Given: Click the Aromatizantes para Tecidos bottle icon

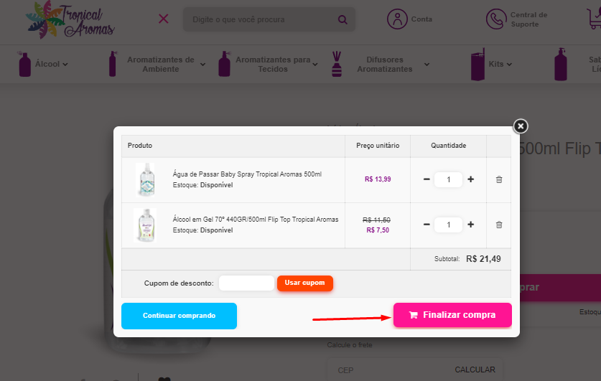Looking at the screenshot, I should pos(225,64).
